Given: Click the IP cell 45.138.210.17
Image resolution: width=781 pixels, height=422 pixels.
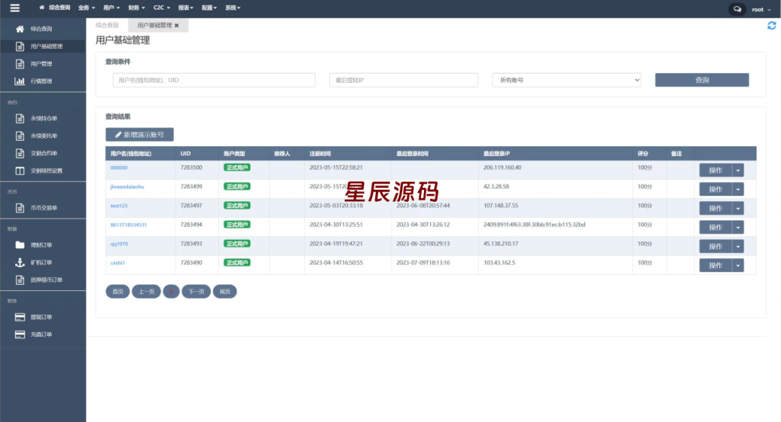Looking at the screenshot, I should (500, 244).
